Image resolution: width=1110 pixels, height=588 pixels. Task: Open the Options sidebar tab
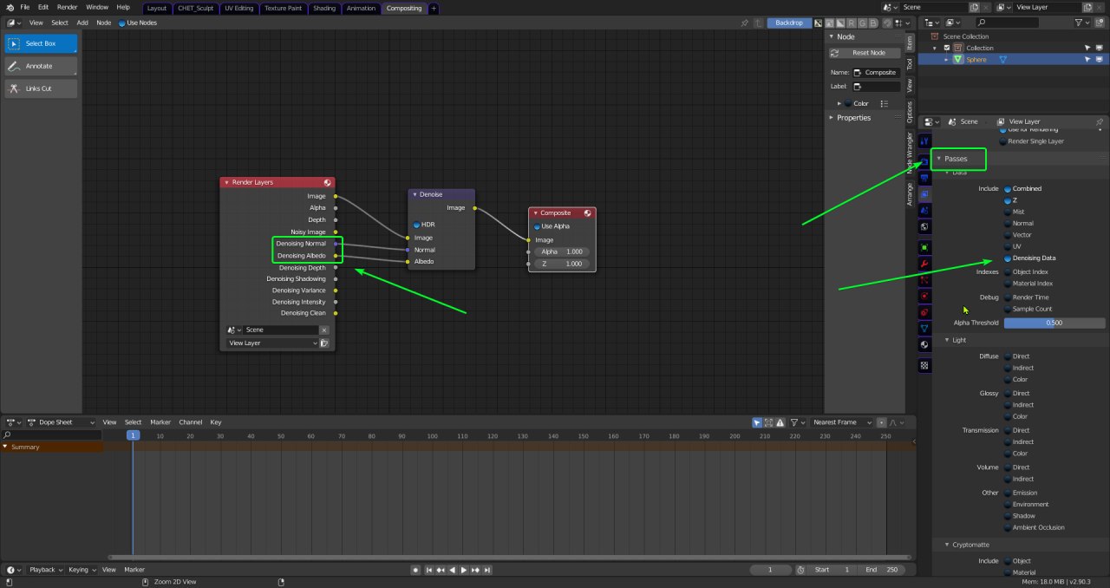pyautogui.click(x=910, y=112)
